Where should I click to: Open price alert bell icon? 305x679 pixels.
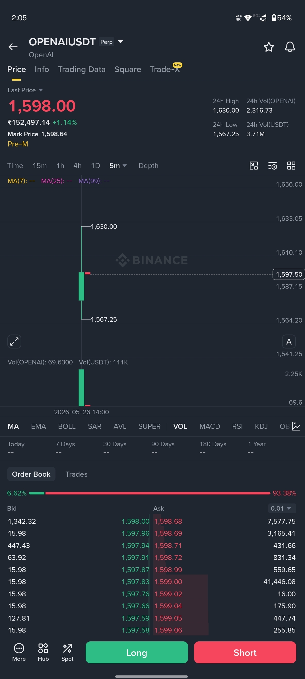290,47
